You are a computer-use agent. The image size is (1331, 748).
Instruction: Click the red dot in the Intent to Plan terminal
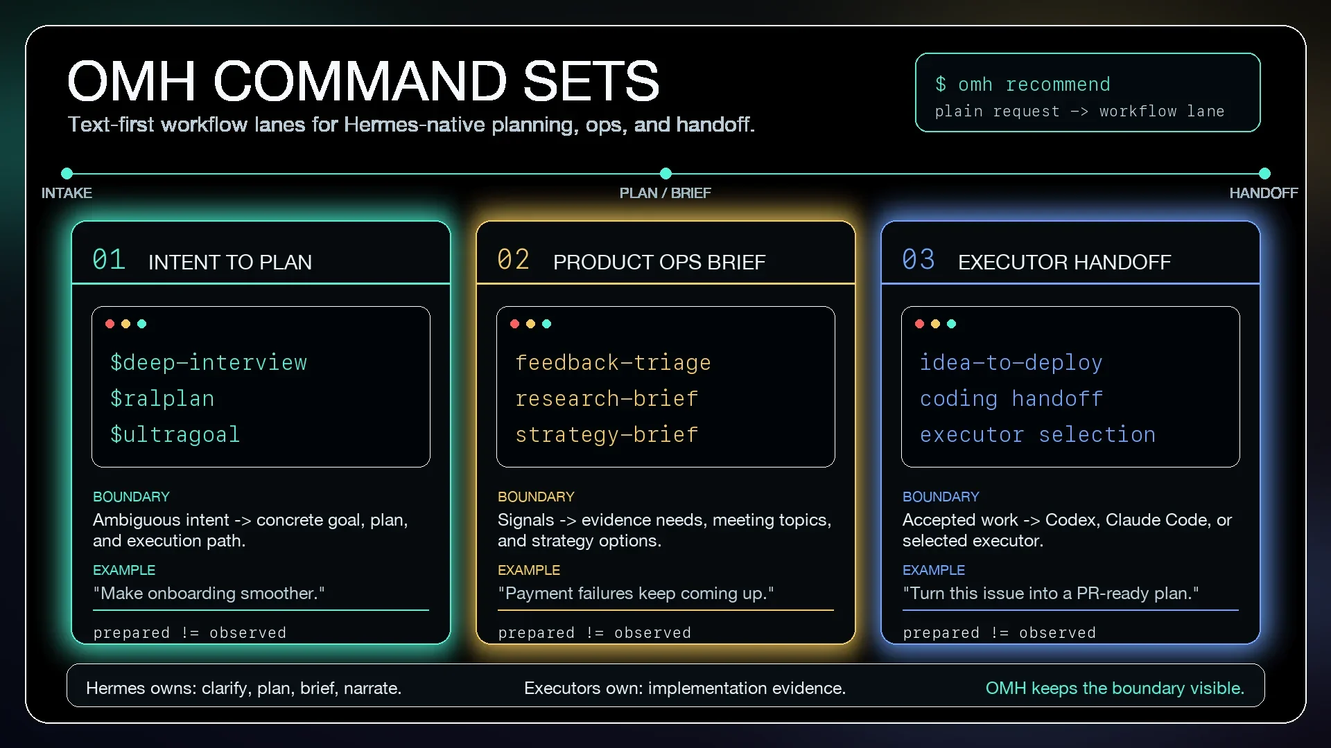coord(110,323)
